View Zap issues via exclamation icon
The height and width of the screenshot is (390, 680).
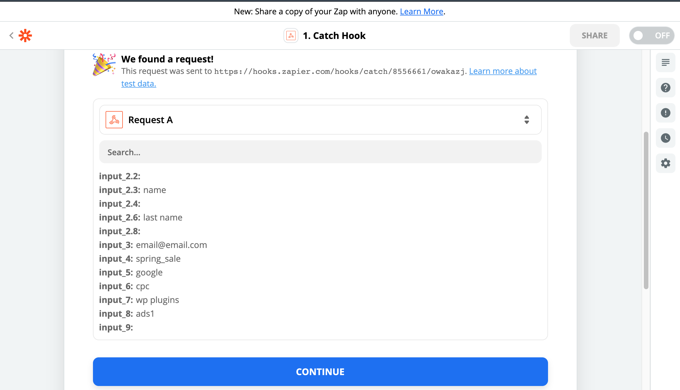coord(666,113)
